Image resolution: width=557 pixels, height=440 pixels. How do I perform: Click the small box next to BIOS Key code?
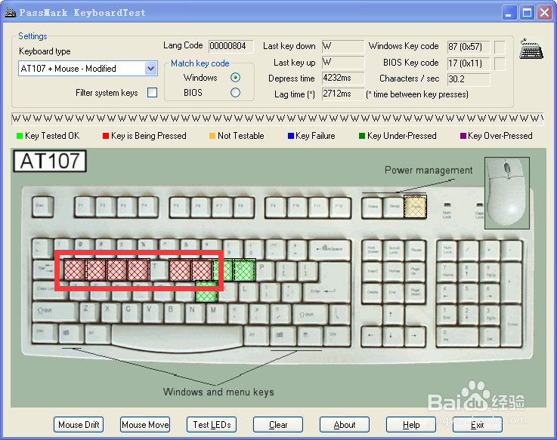click(x=500, y=64)
